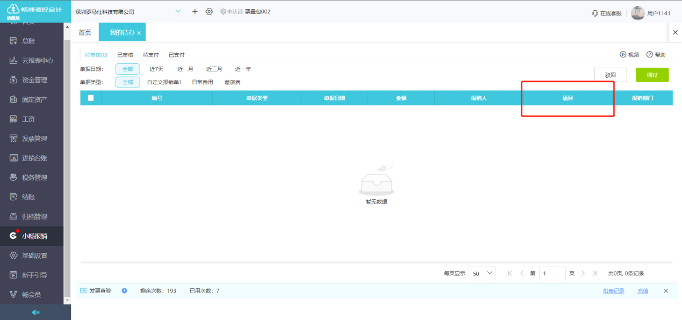This screenshot has width=682, height=320.
Task: Open 帮助 question mark help icon
Action: click(649, 55)
